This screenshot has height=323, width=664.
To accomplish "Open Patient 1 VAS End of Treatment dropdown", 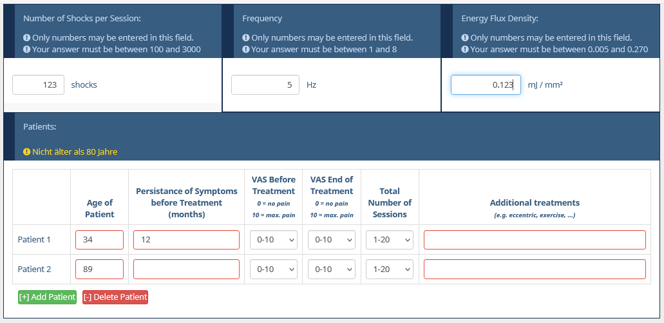I will [x=331, y=240].
